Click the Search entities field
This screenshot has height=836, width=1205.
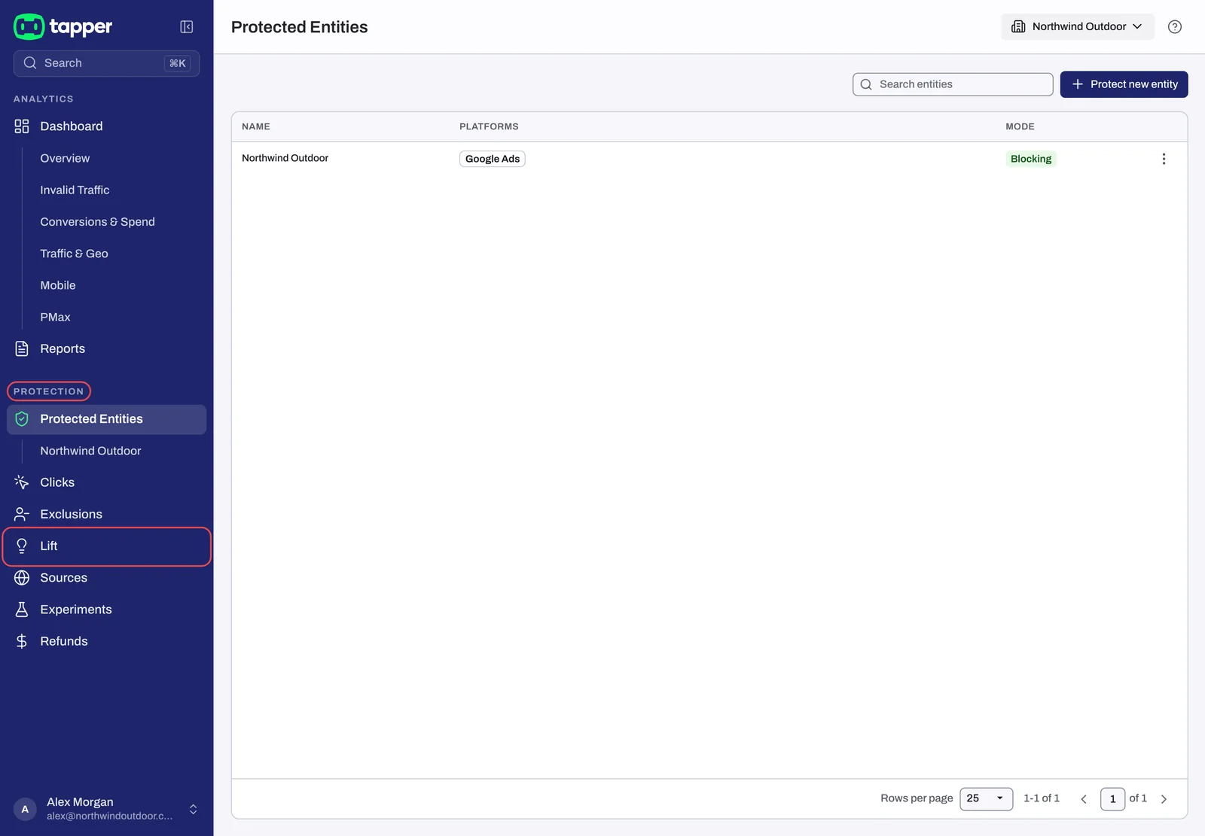953,84
